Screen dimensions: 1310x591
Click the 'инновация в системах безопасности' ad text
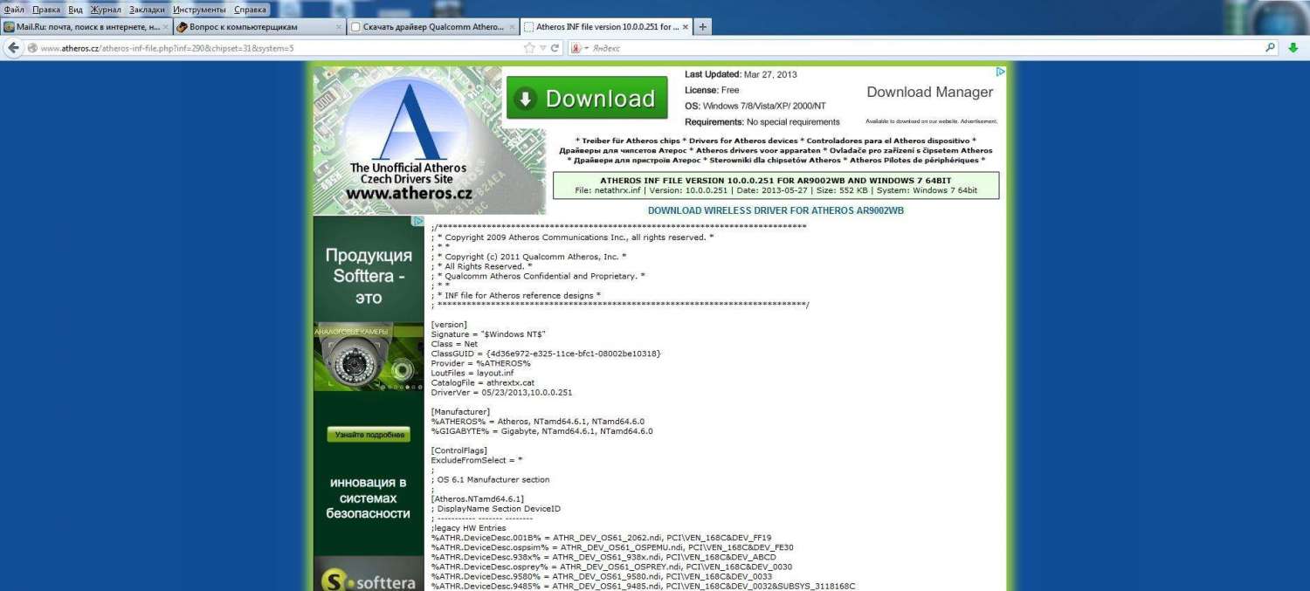pos(369,498)
